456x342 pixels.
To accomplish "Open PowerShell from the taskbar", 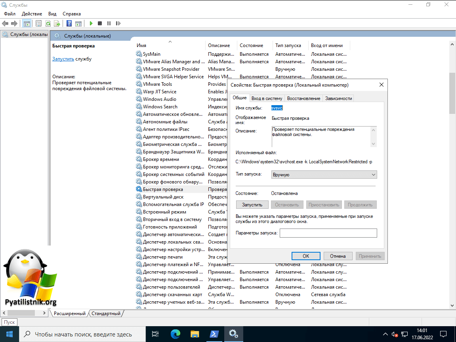I will pyautogui.click(x=215, y=334).
